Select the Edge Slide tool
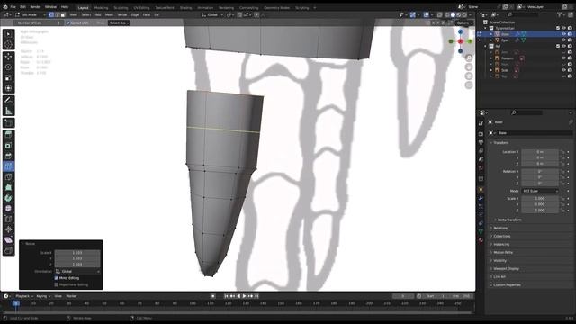The width and height of the screenshot is (576, 324). [x=8, y=219]
